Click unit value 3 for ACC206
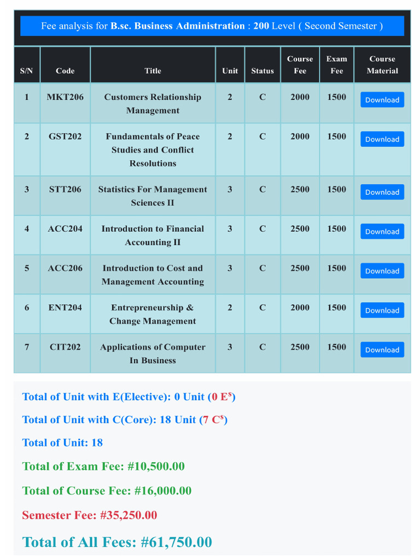 point(230,268)
